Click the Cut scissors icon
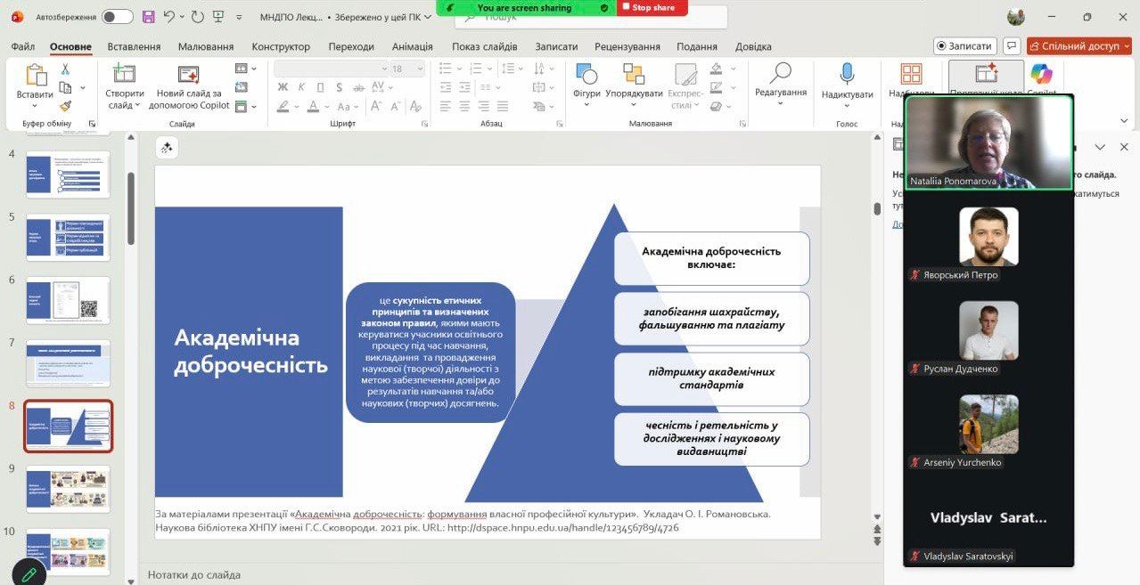 click(x=65, y=69)
